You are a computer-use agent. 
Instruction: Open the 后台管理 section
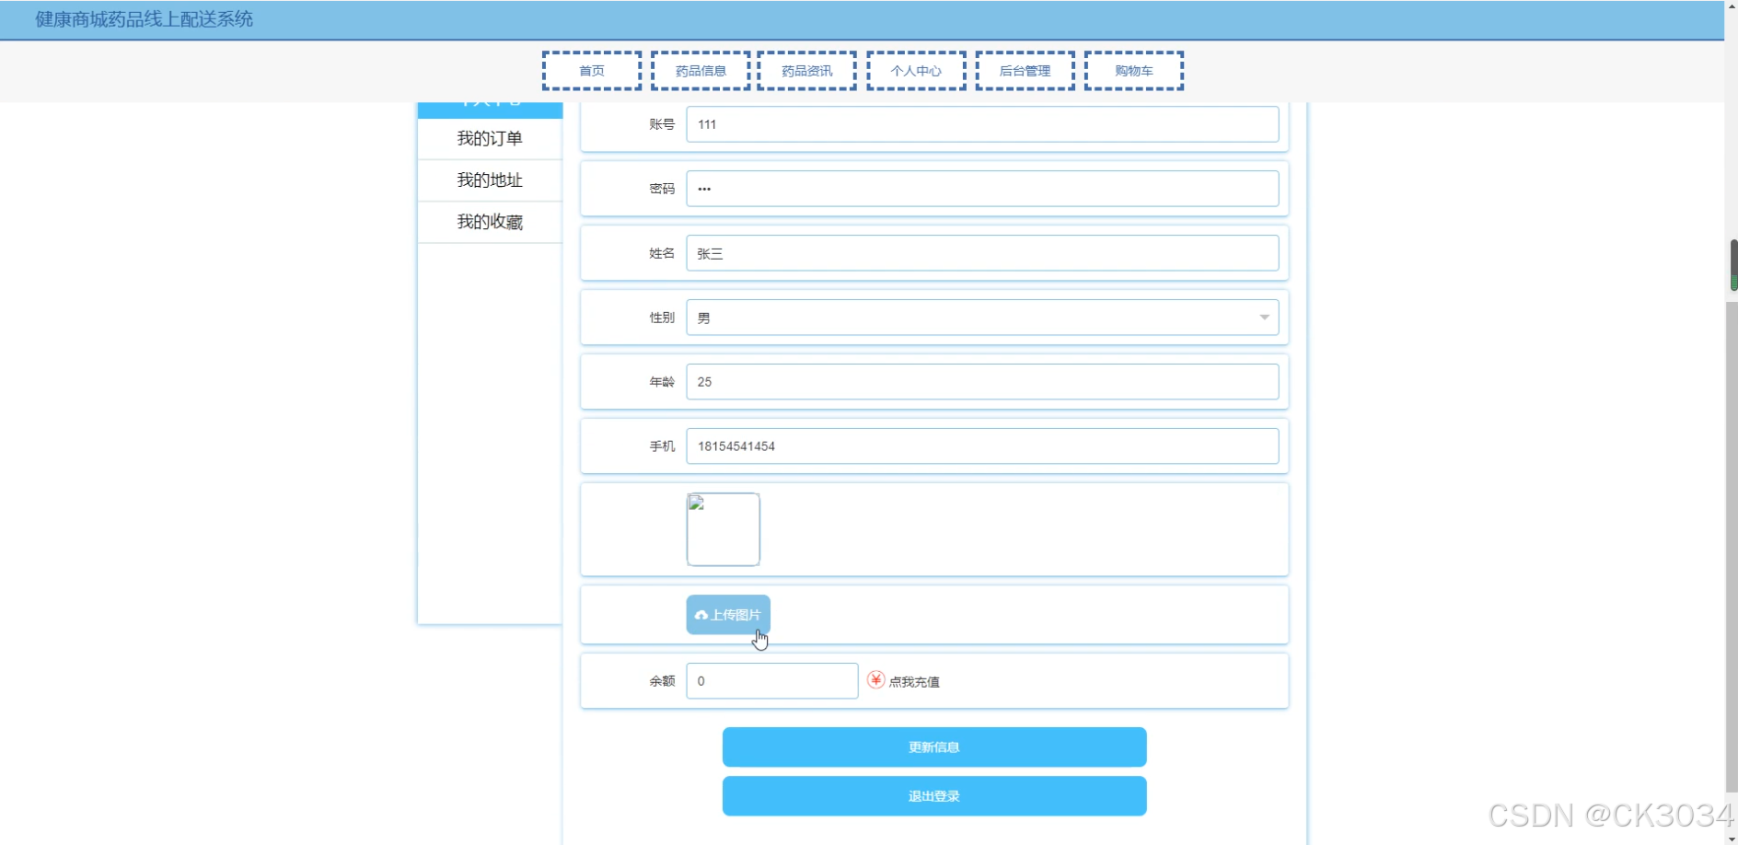point(1025,70)
